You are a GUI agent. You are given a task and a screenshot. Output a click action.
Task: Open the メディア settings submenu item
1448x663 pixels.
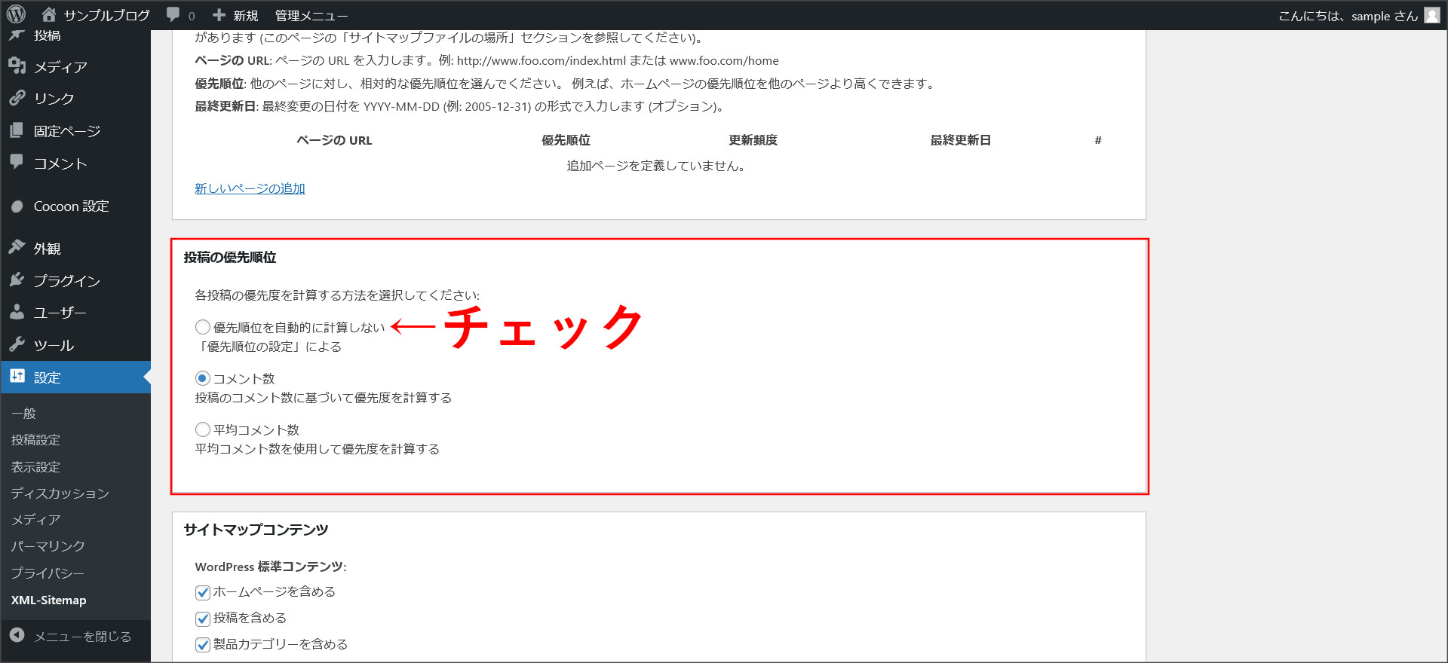pos(35,520)
